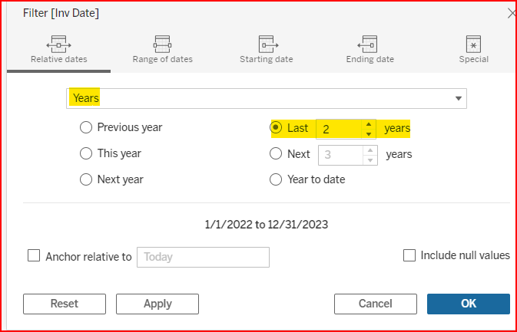The height and width of the screenshot is (332, 517).
Task: Enable the Anchor relative to checkbox
Action: point(34,257)
